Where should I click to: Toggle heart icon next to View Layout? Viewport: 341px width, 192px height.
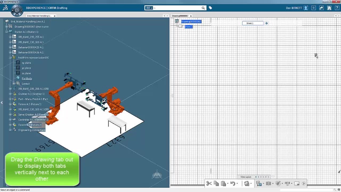(x=273, y=177)
